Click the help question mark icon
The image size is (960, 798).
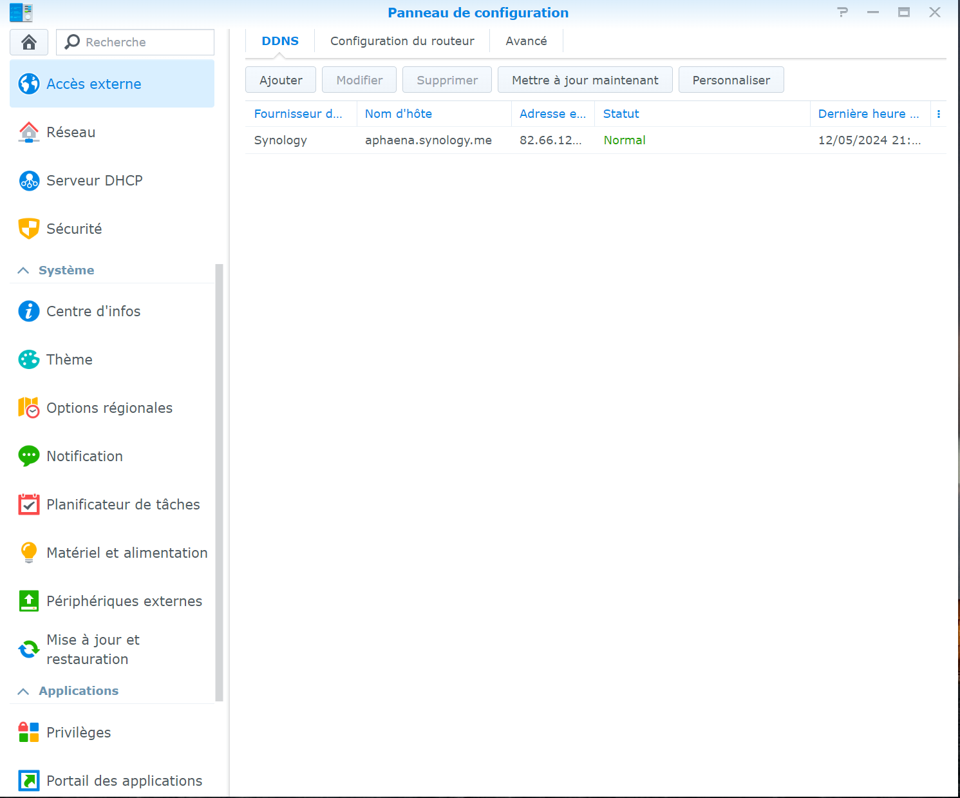coord(842,12)
